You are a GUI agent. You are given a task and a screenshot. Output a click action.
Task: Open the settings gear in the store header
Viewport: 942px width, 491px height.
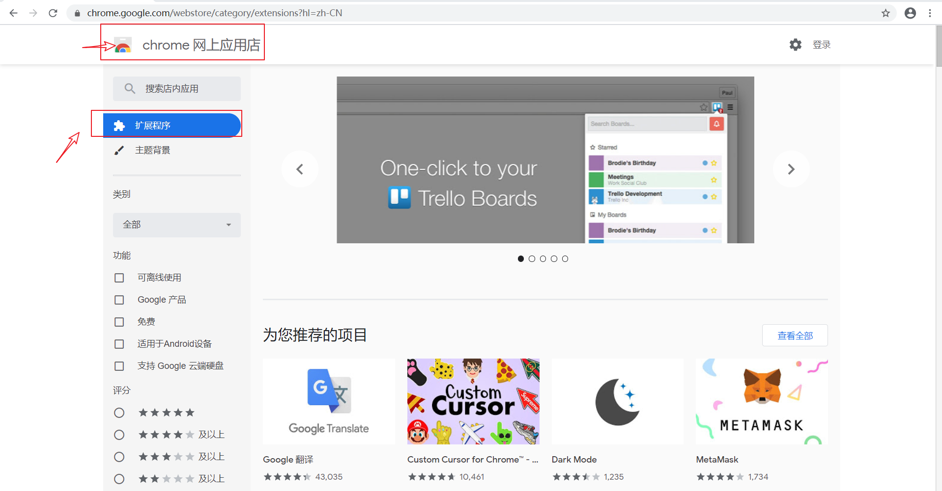point(796,45)
